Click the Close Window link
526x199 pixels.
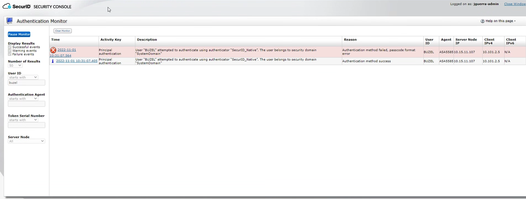[515, 4]
